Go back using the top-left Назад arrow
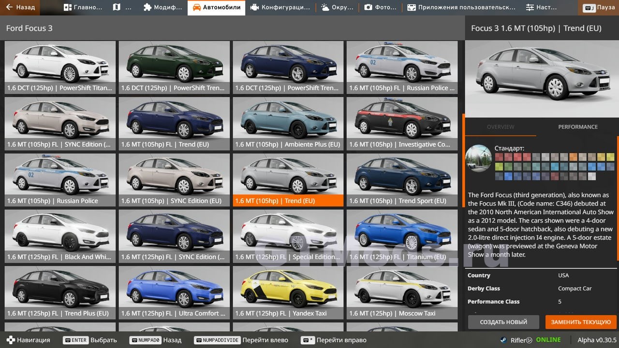 (20, 7)
